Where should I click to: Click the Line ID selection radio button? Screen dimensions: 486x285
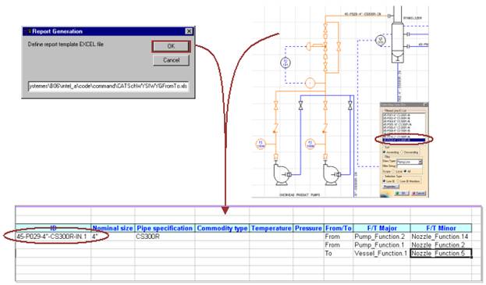(385, 181)
